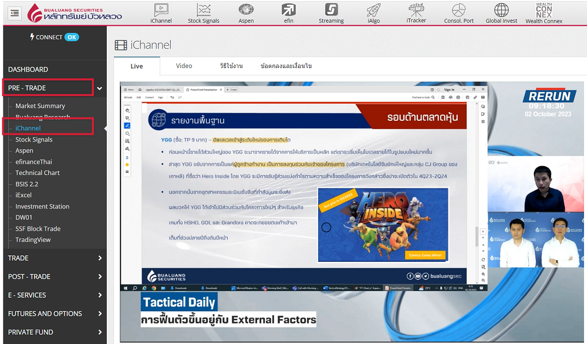Open the hamburger menu beside the Bualuang logo
Viewport: 587px width, 344px height.
point(15,14)
